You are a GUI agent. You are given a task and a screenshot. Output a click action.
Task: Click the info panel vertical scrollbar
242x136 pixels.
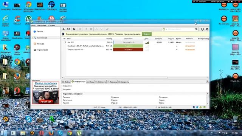tap(207, 96)
